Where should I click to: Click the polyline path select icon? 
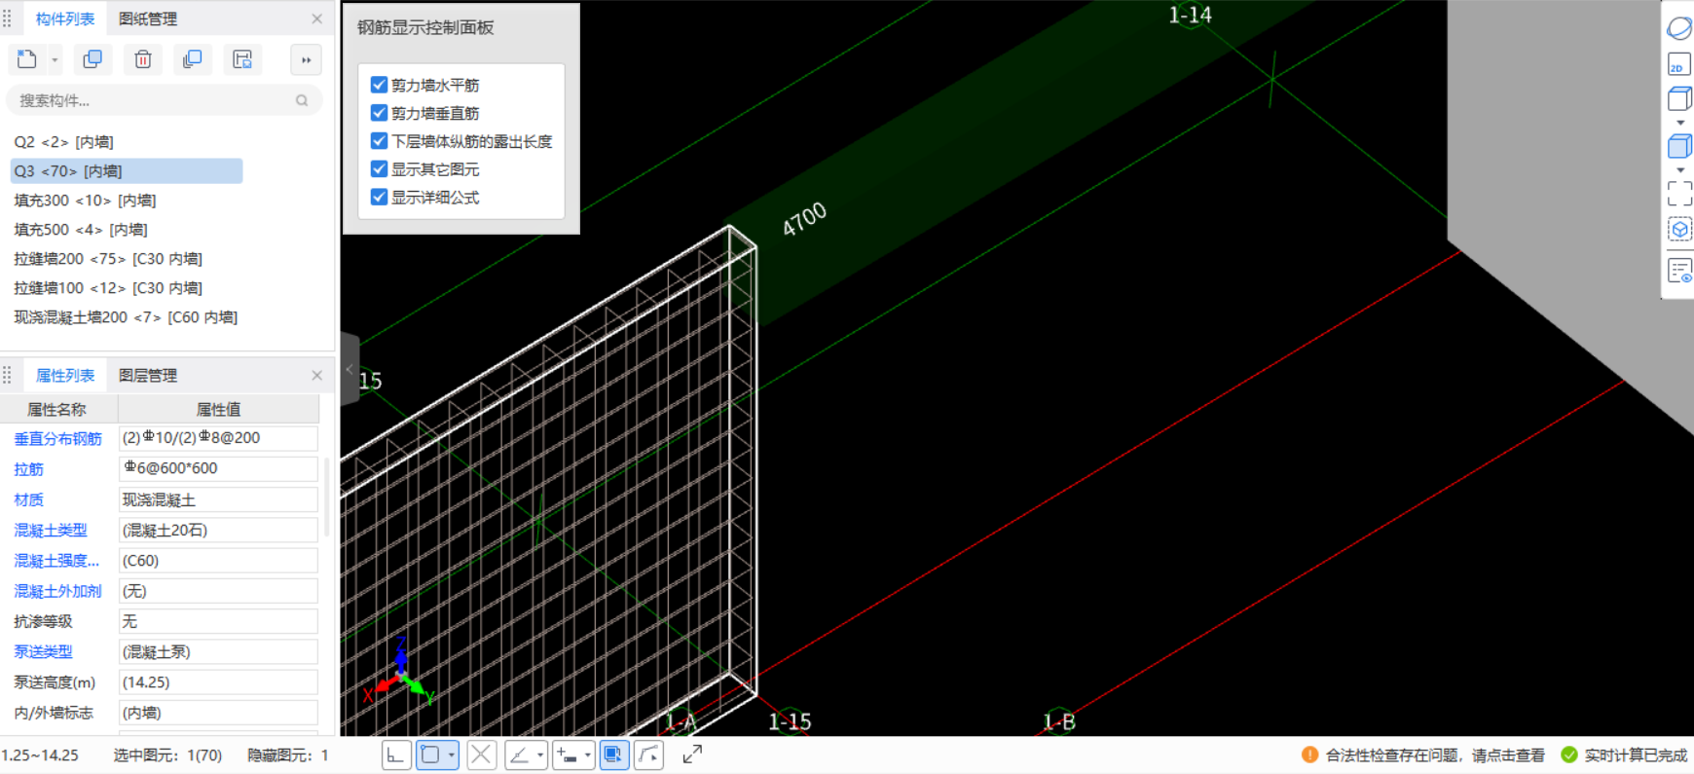coord(649,755)
